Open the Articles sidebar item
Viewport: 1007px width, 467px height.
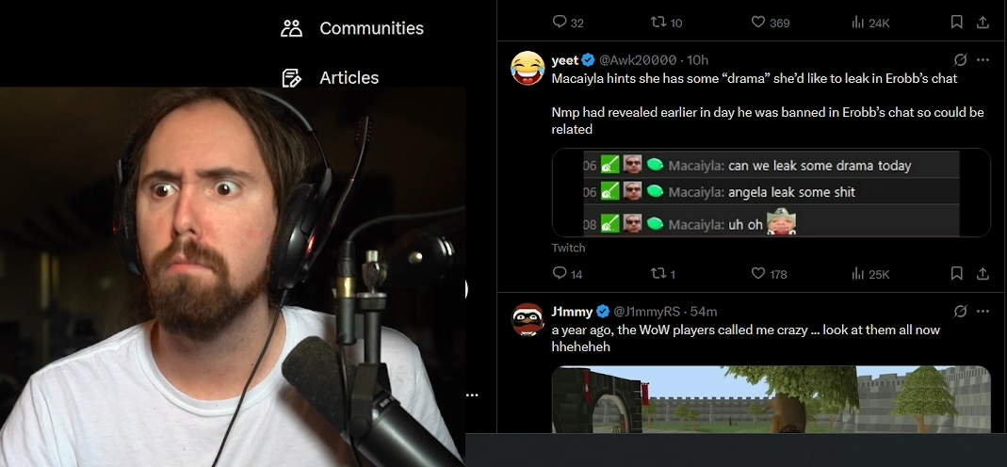(x=330, y=77)
